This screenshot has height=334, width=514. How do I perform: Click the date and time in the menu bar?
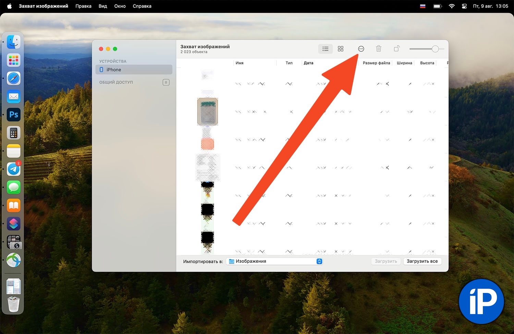pos(490,6)
